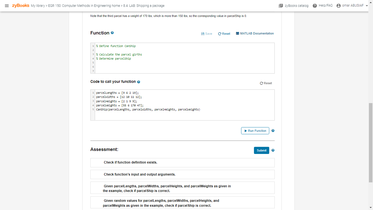Open the hamburger navigation menu

click(x=7, y=5)
